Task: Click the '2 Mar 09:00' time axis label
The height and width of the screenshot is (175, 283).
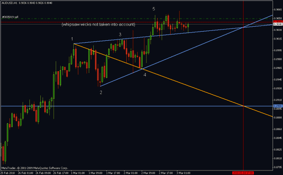Action: click(149, 173)
